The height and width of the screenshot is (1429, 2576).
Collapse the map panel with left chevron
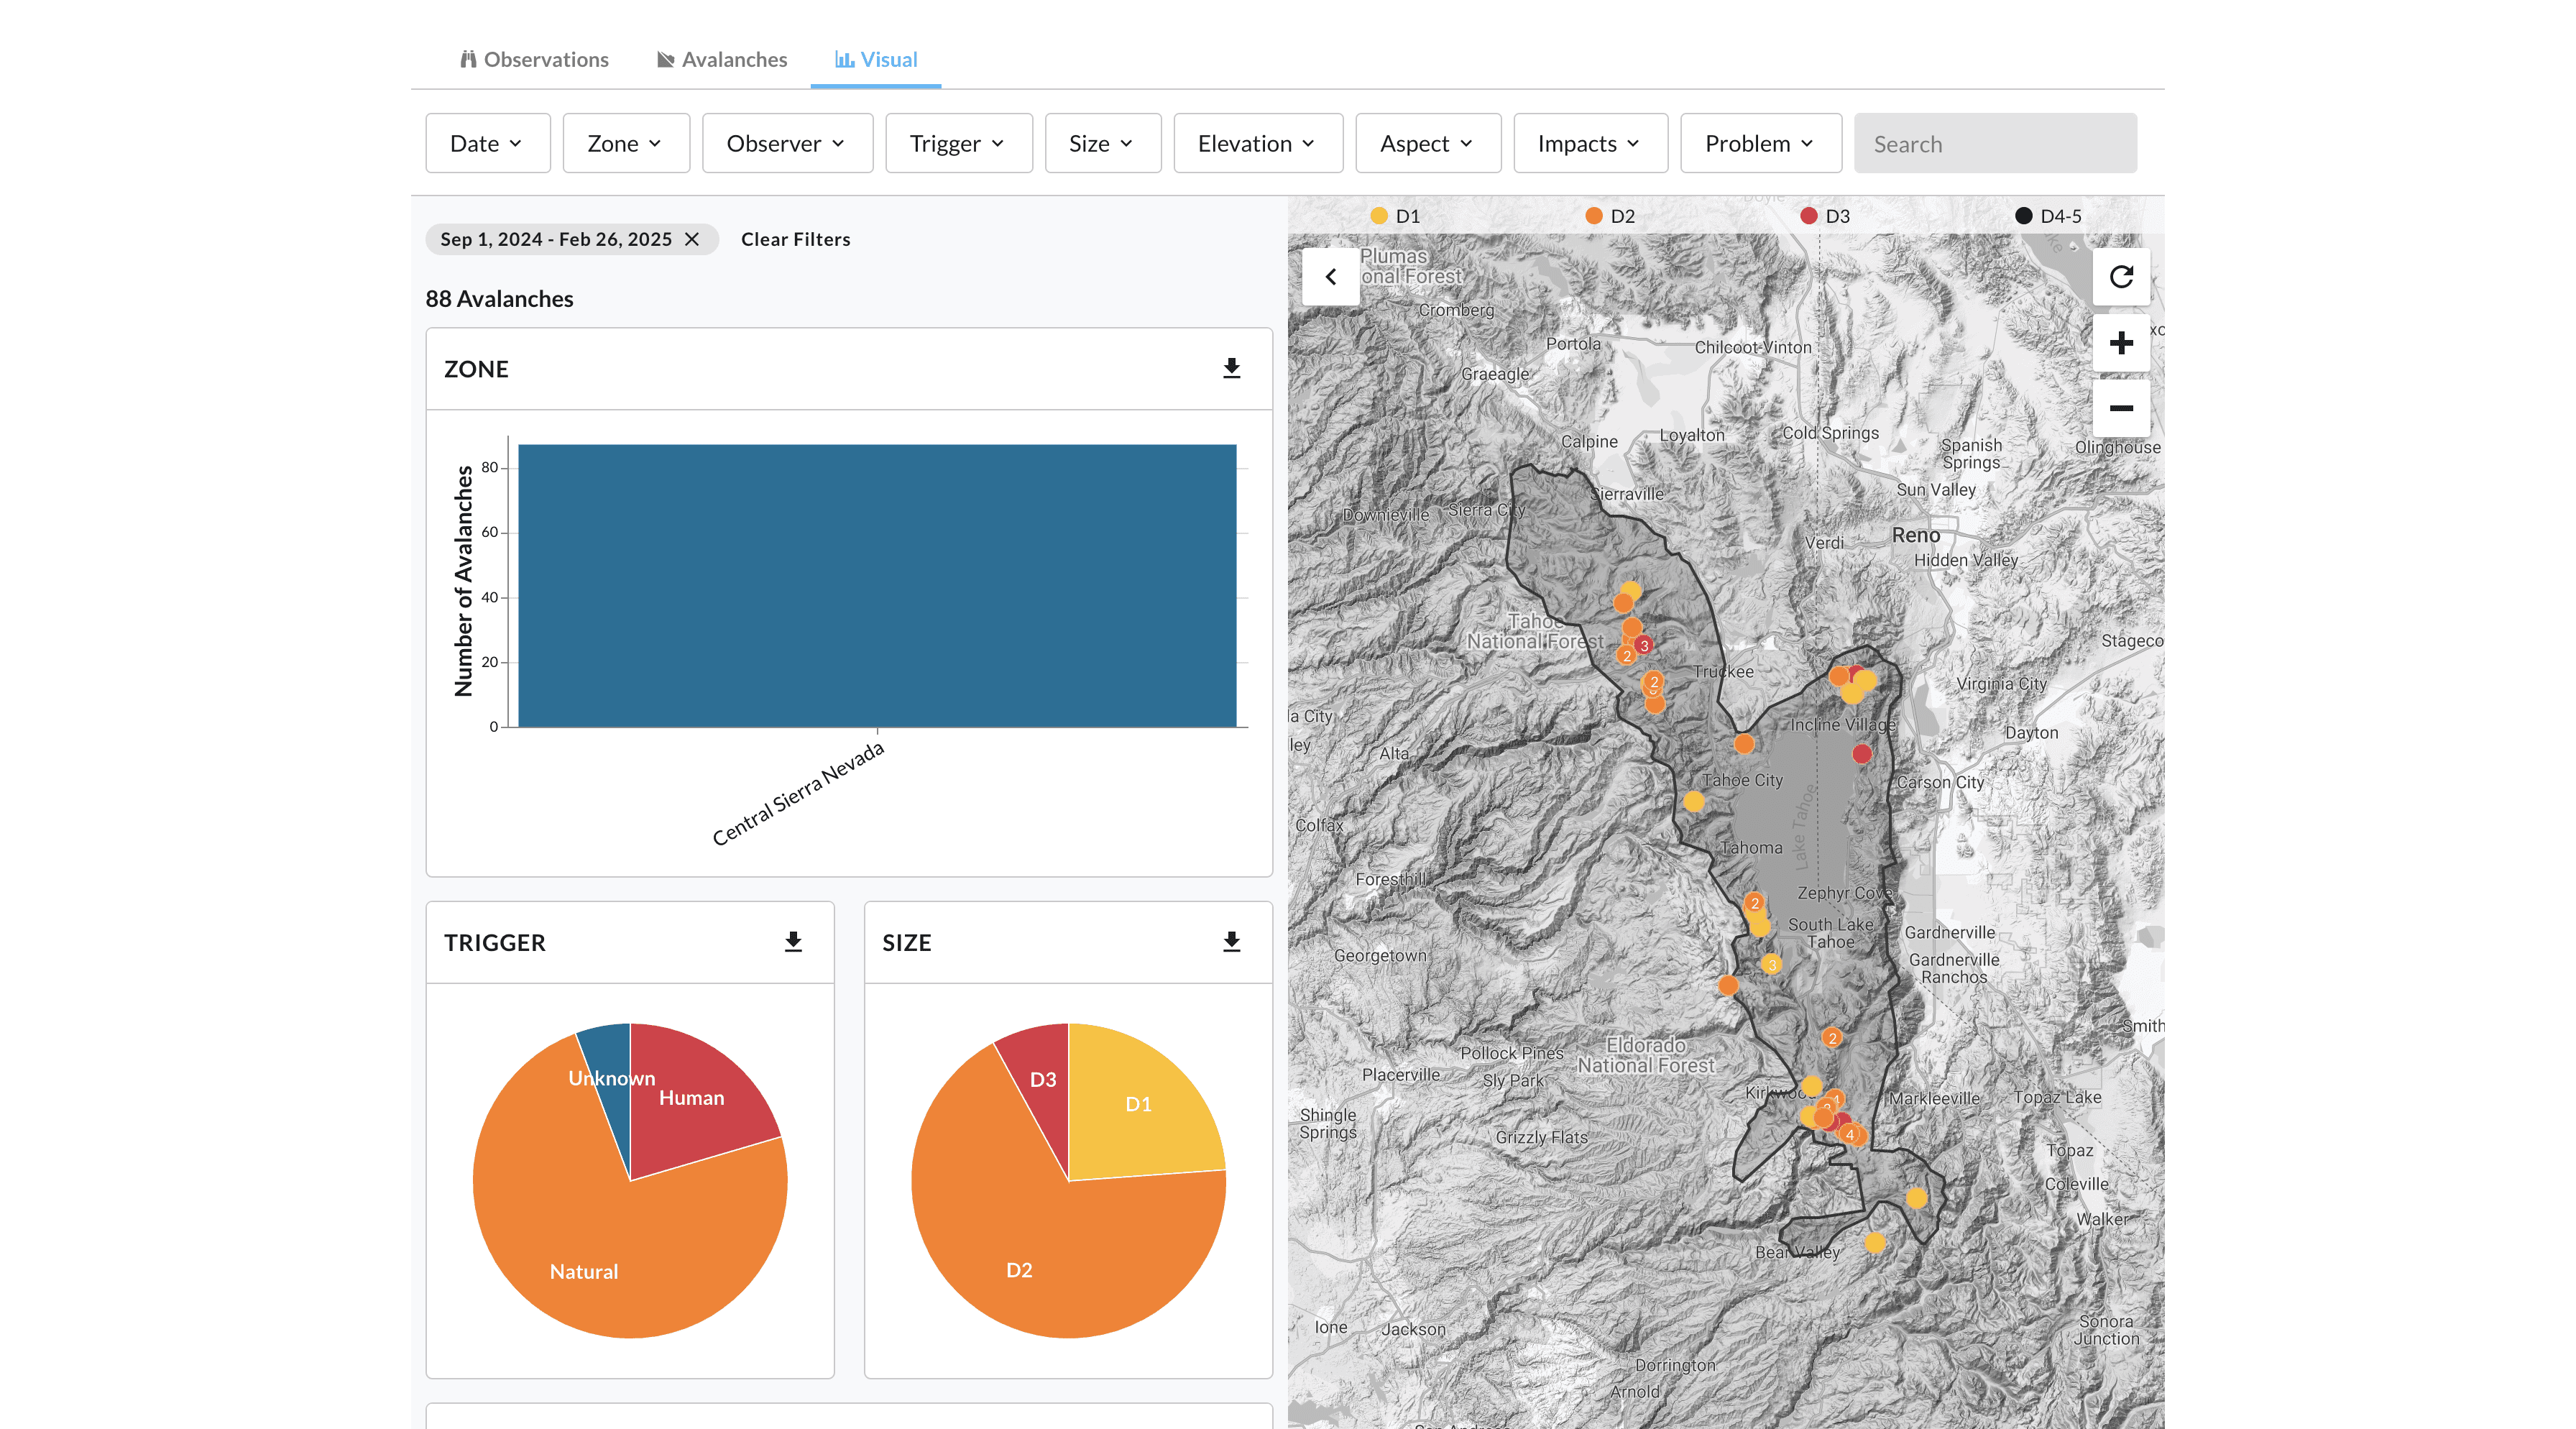(x=1330, y=277)
